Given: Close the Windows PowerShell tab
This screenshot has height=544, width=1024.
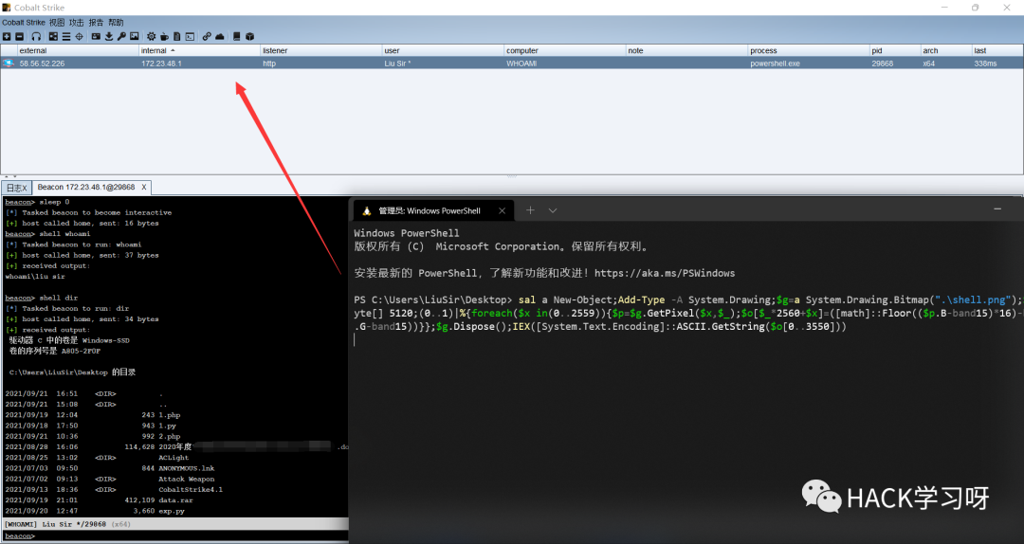Looking at the screenshot, I should tap(502, 211).
